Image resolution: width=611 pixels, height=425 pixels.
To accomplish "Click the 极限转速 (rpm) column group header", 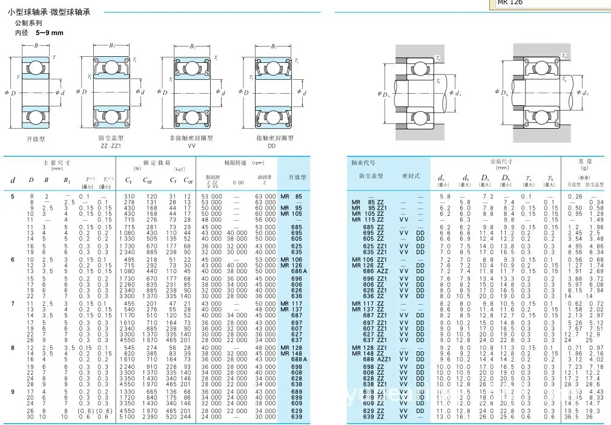I will pyautogui.click(x=244, y=163).
